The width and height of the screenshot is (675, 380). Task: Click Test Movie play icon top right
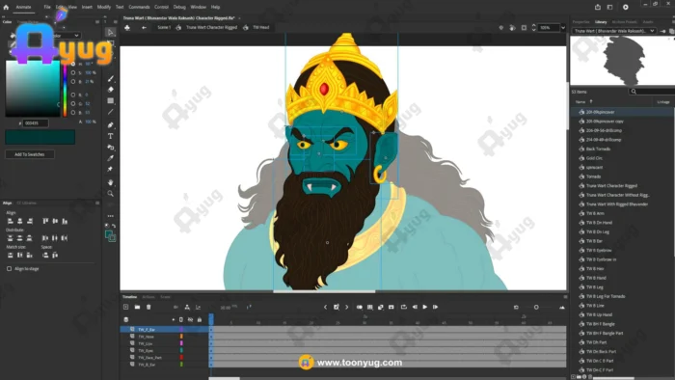tap(626, 7)
